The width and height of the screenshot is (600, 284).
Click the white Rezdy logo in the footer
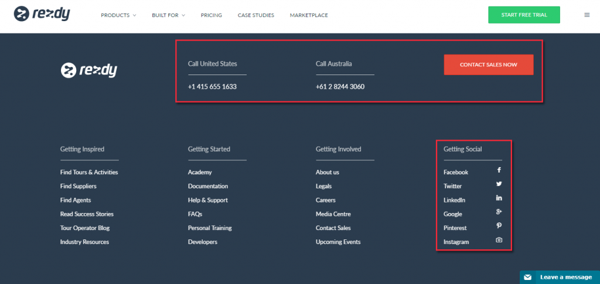(89, 70)
